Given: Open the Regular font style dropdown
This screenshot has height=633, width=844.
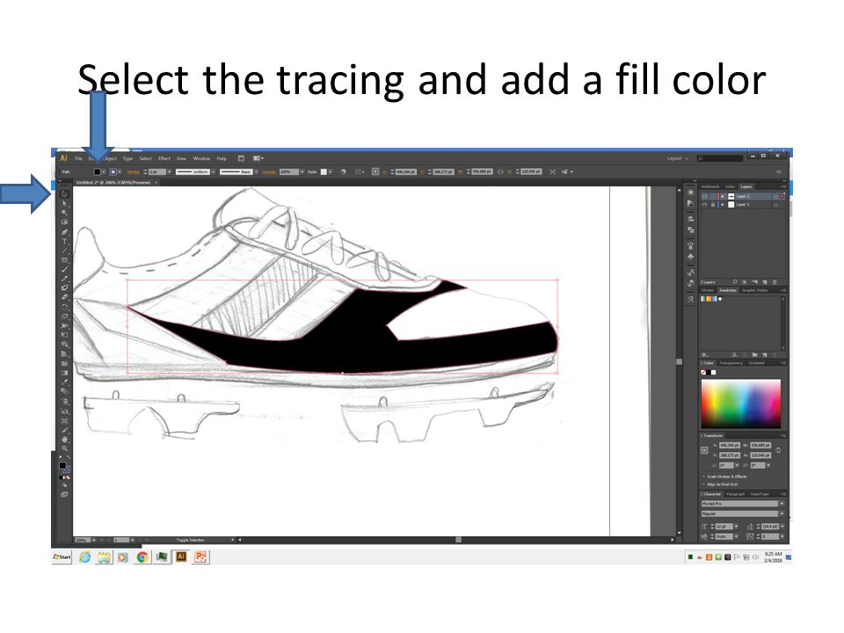Looking at the screenshot, I should [x=782, y=513].
